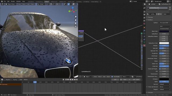This screenshot has height=96, width=172.
Task: Open the Particles properties tab
Action: click(x=144, y=34)
